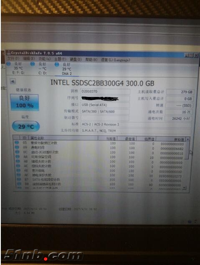
Task: Open the 语言(L) Language menu
Action: (115, 60)
